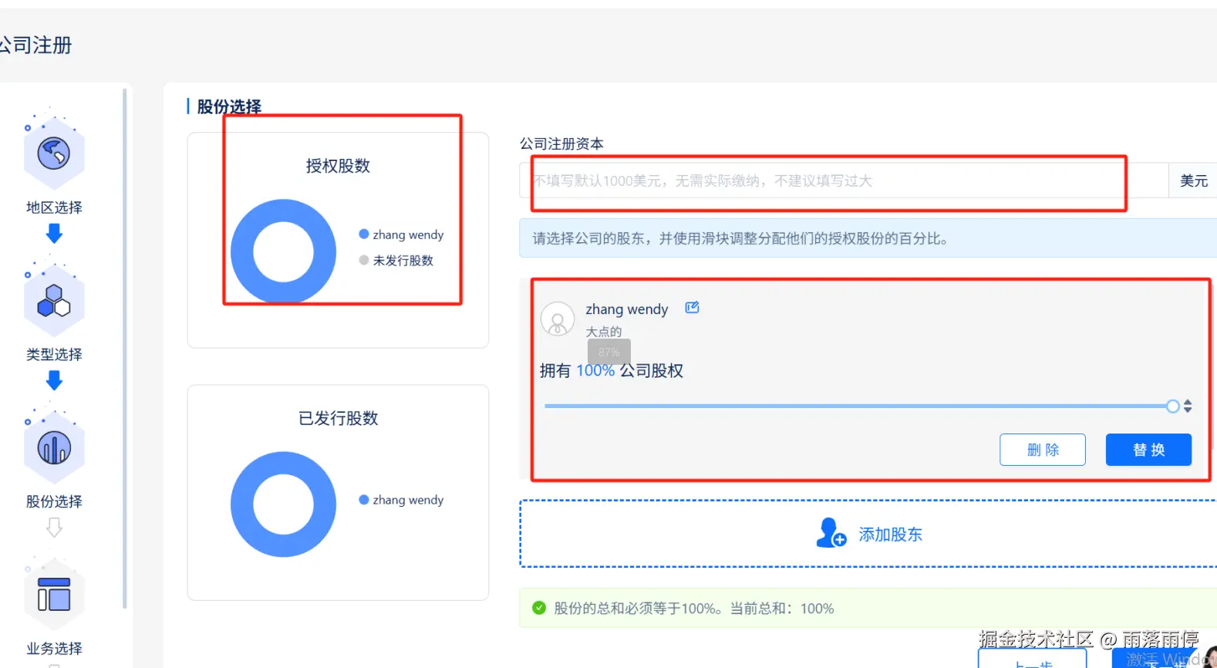The width and height of the screenshot is (1217, 668).
Task: Click the 已发行股数 donut chart
Action: (284, 504)
